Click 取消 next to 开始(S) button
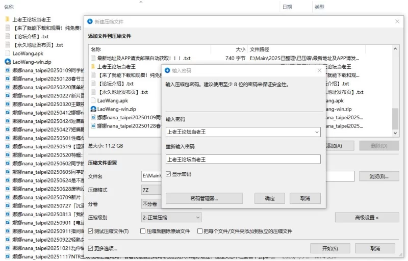 (x=375, y=249)
